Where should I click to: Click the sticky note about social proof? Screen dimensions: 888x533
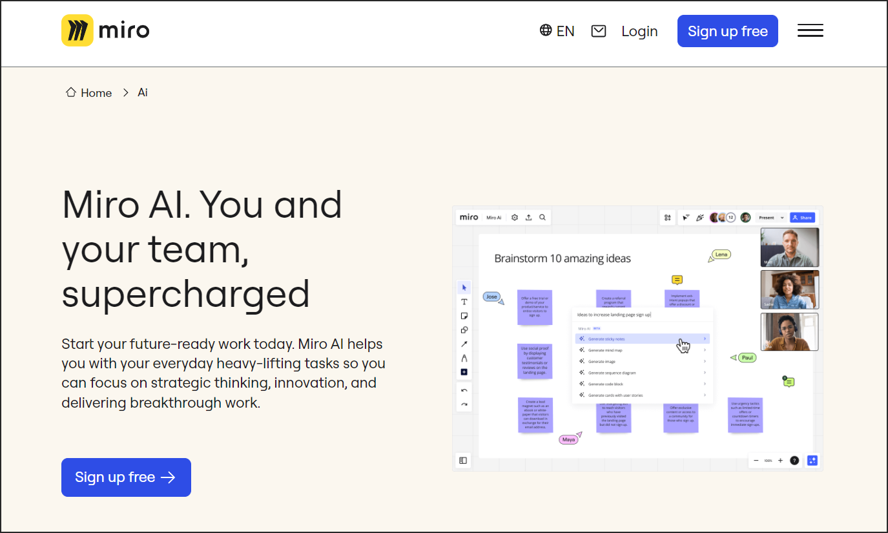pos(535,361)
